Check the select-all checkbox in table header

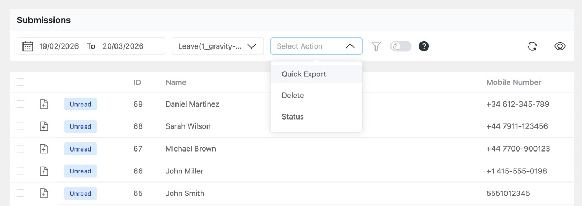click(x=20, y=82)
